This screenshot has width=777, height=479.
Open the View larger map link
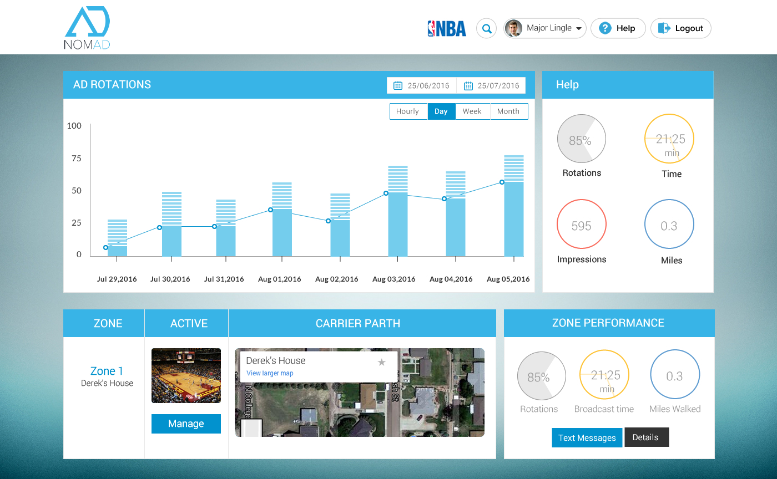270,373
